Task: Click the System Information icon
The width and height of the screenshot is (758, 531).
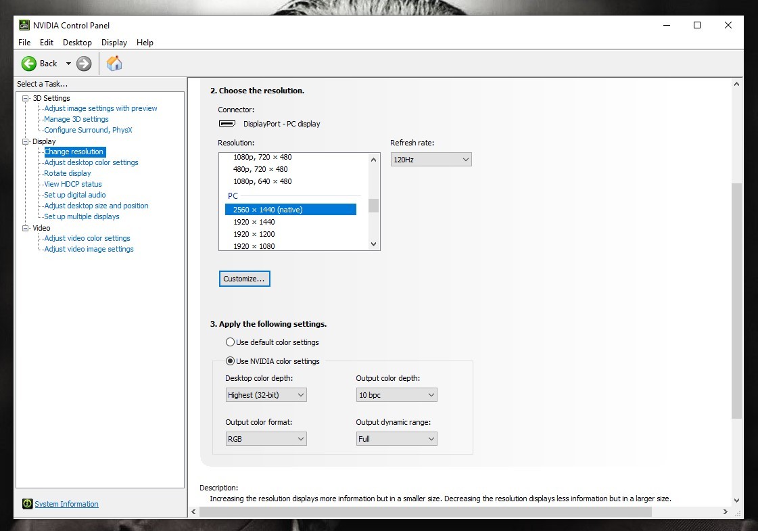Action: pos(28,504)
